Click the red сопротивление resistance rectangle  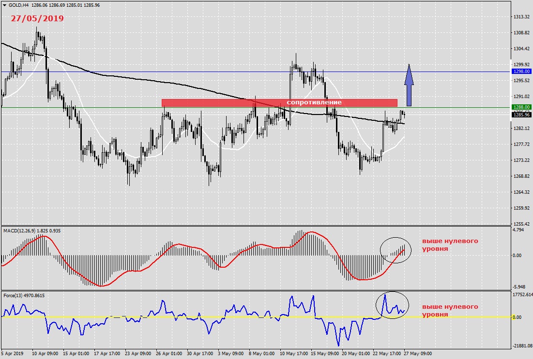[279, 102]
